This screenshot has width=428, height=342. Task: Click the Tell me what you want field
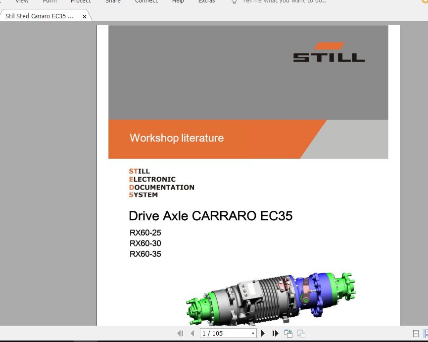tap(284, 1)
